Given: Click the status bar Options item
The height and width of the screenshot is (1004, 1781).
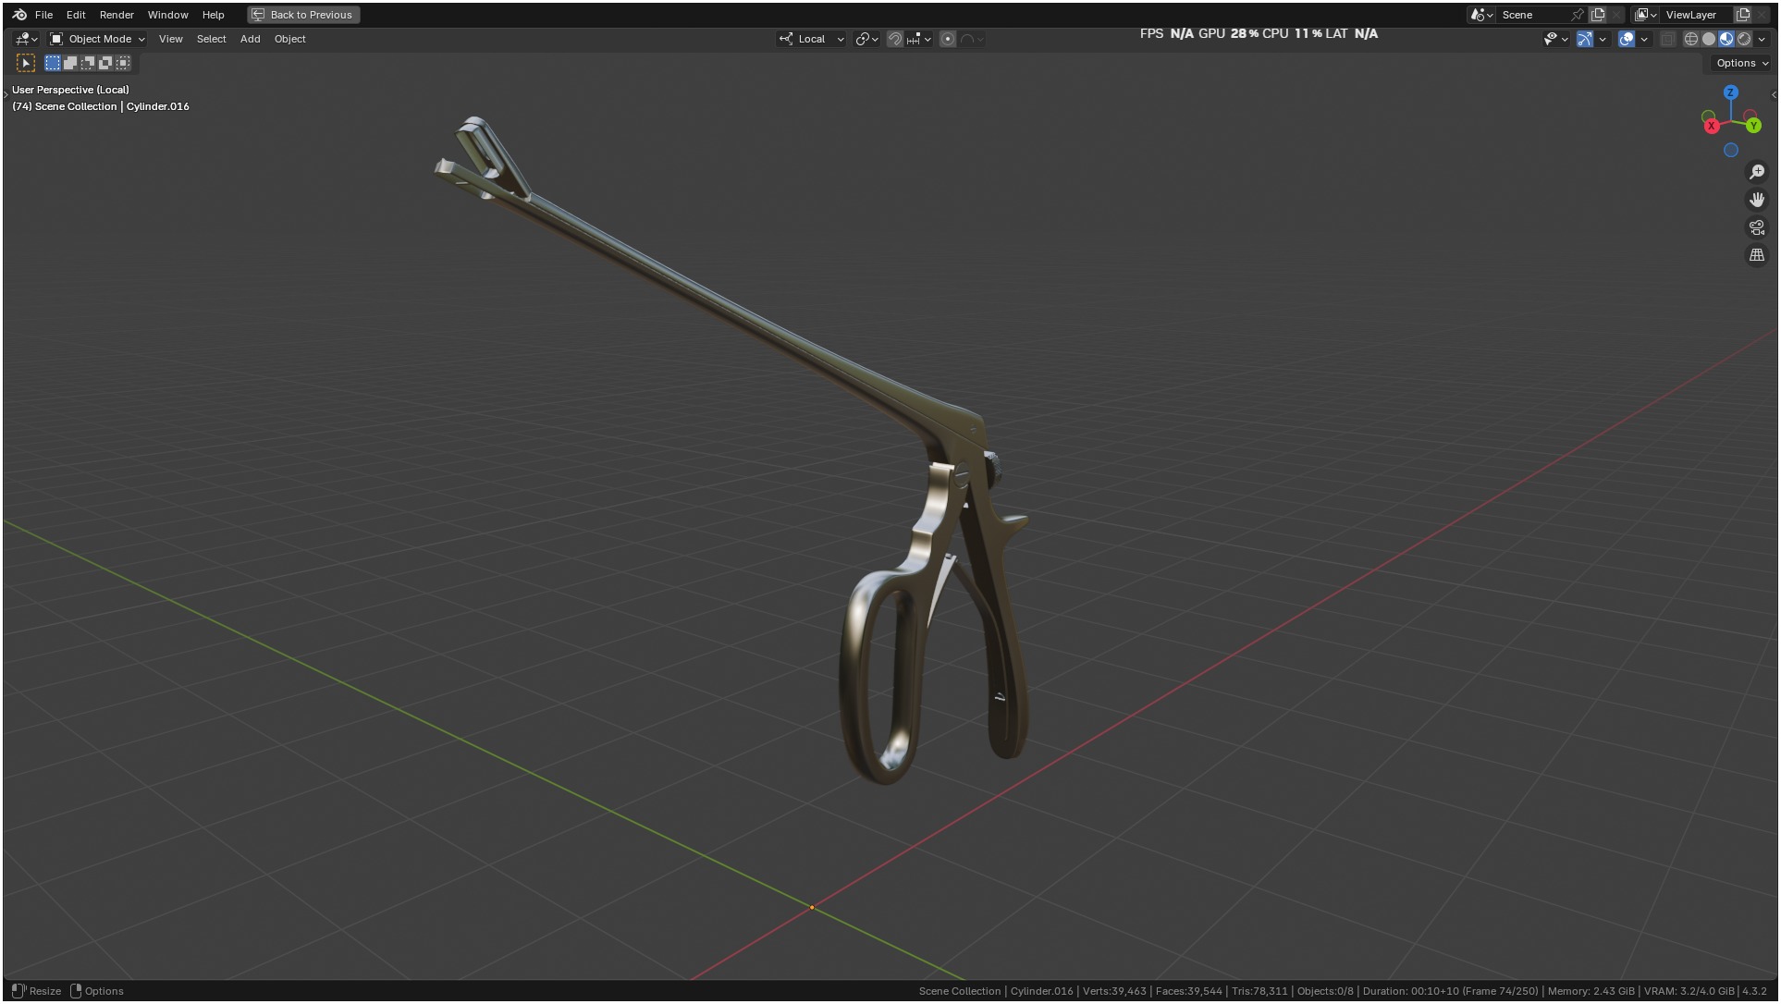Looking at the screenshot, I should [104, 991].
